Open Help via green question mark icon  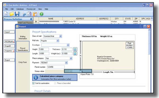pyautogui.click(x=41, y=14)
